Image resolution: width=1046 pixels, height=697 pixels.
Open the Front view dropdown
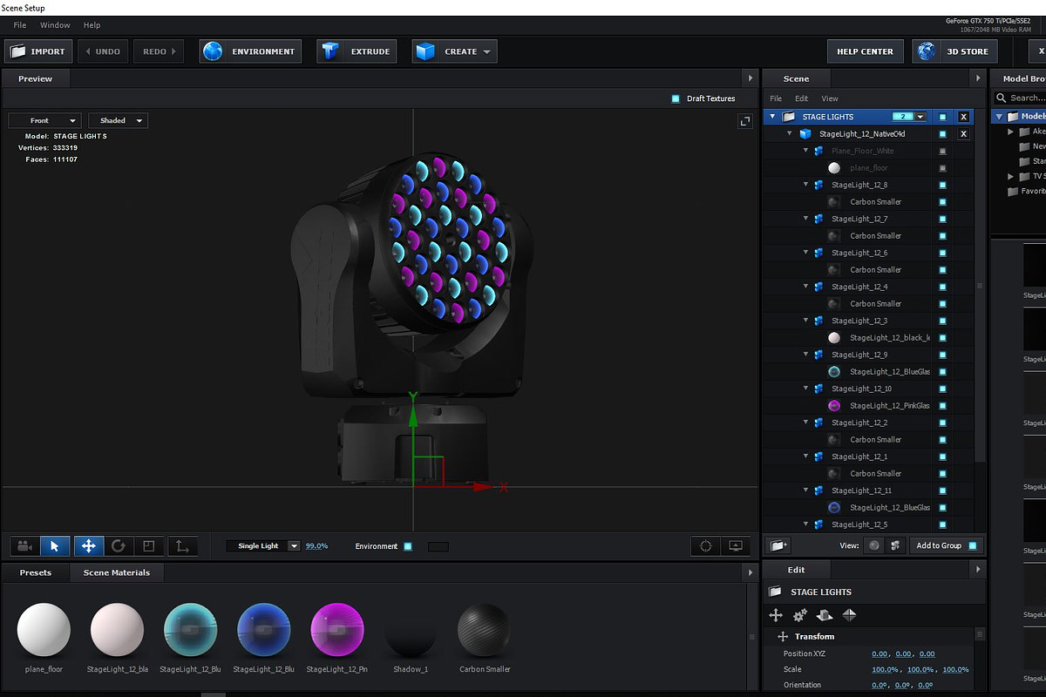click(x=44, y=120)
